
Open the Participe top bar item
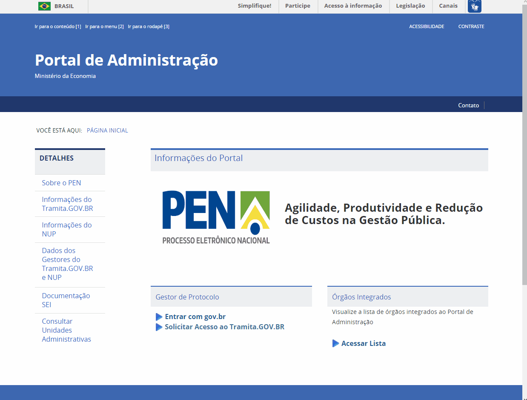(x=298, y=6)
